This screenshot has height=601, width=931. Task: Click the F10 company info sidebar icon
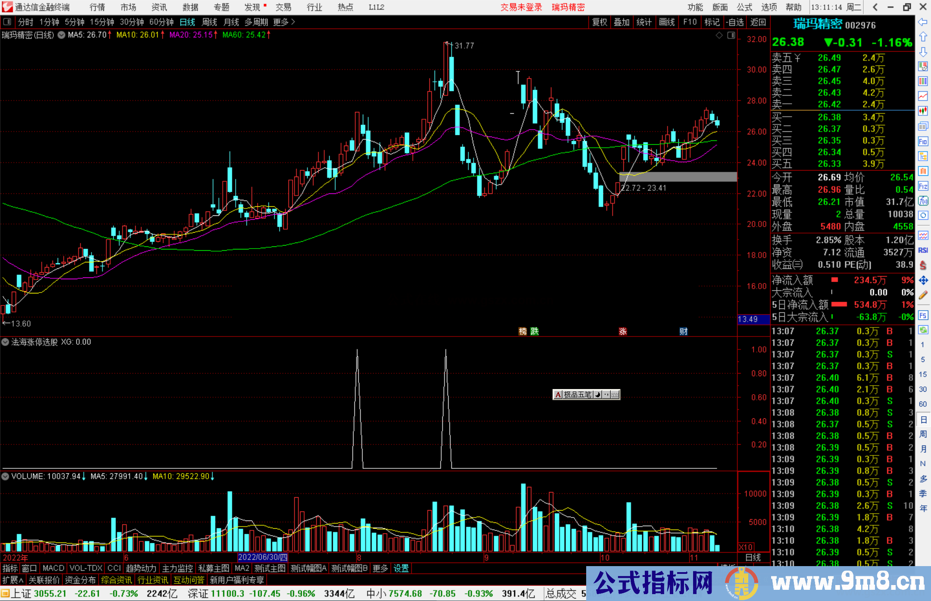[x=923, y=141]
